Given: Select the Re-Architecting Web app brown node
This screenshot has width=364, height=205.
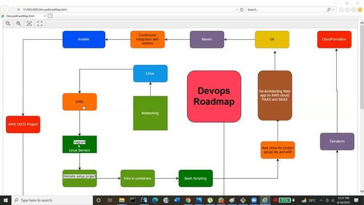Looking at the screenshot, I should [275, 95].
